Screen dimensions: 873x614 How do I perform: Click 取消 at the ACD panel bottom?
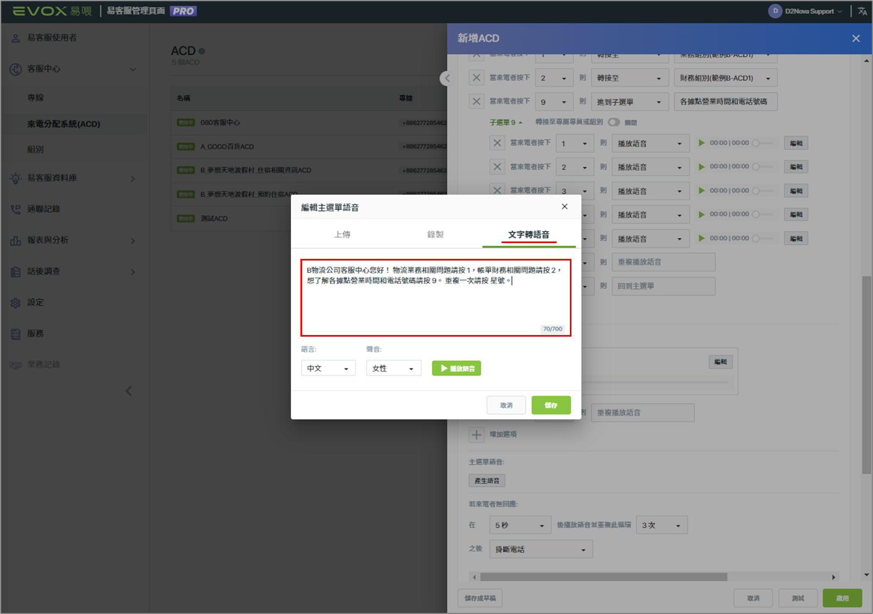coord(753,598)
